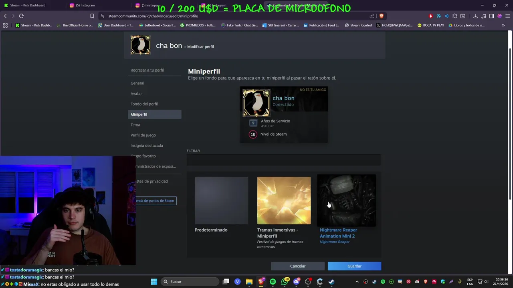Click the Guardar button
Viewport: 513px width, 288px height.
[x=354, y=266]
